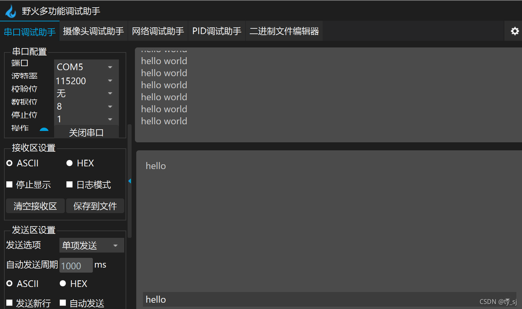Viewport: 522px width, 309px height.
Task: Open the parity dropdown showing 无
Action: click(x=86, y=94)
